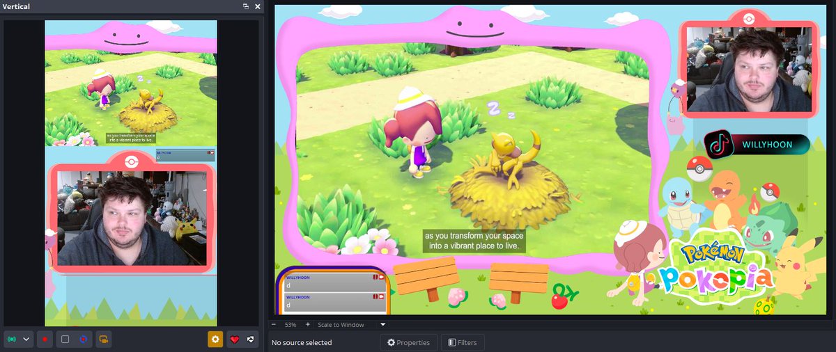Zoom out the preview with minus button
This screenshot has width=836, height=352.
[274, 325]
